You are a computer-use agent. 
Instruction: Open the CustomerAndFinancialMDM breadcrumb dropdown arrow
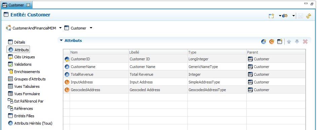[60, 28]
